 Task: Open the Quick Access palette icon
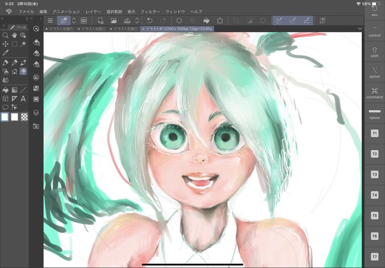(36, 29)
